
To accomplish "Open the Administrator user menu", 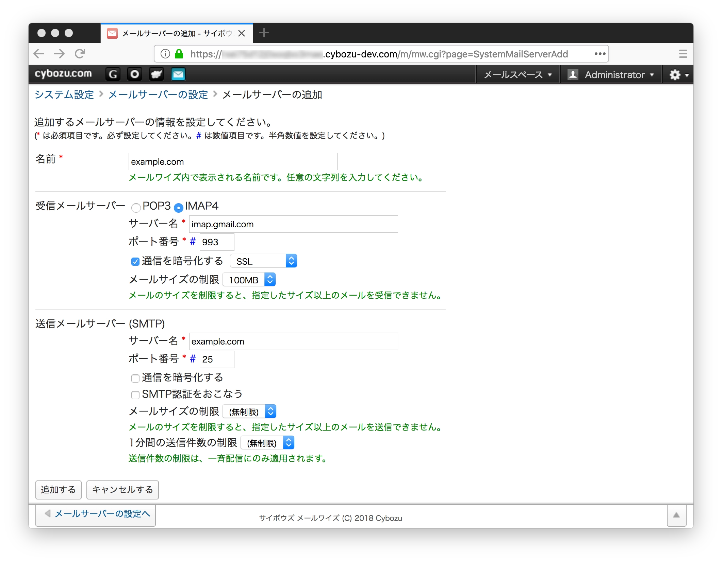I will (611, 75).
